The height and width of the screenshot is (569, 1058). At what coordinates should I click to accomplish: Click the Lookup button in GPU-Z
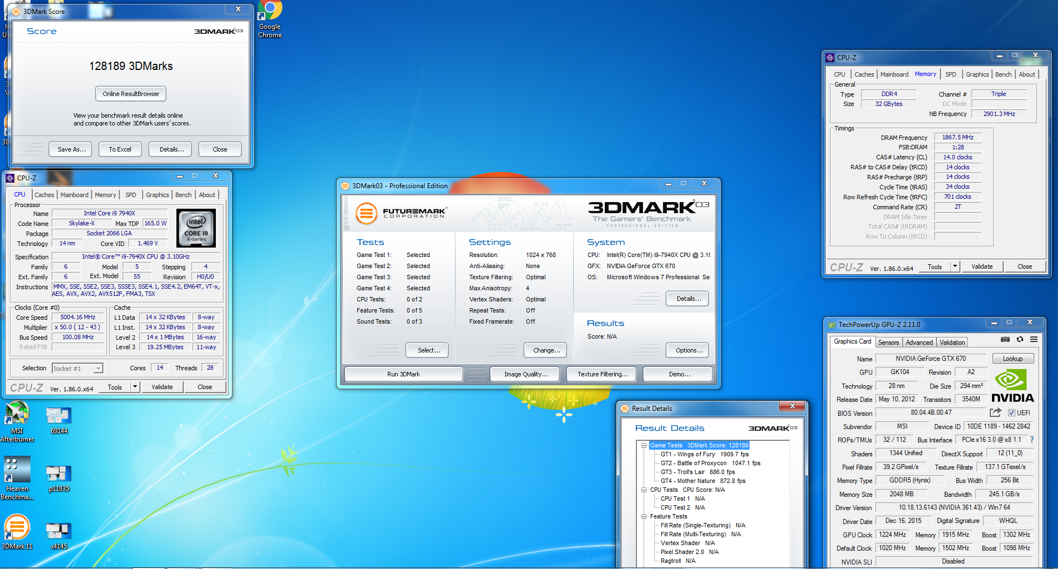(x=1013, y=359)
